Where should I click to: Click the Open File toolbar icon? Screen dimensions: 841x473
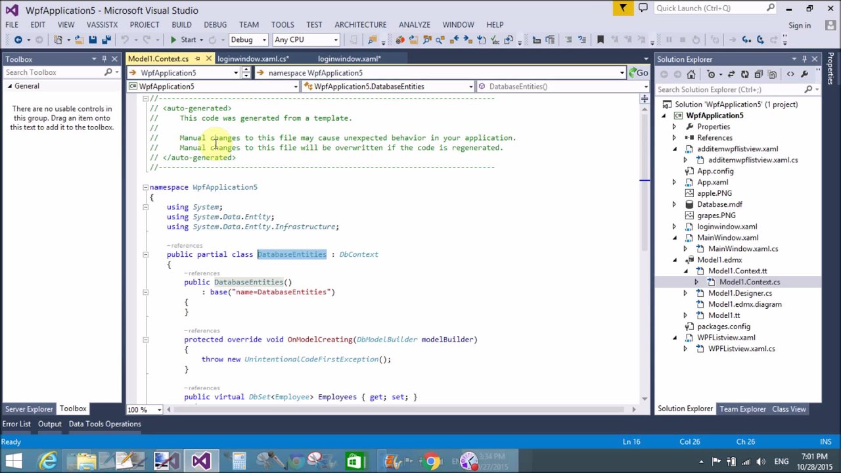pyautogui.click(x=78, y=40)
